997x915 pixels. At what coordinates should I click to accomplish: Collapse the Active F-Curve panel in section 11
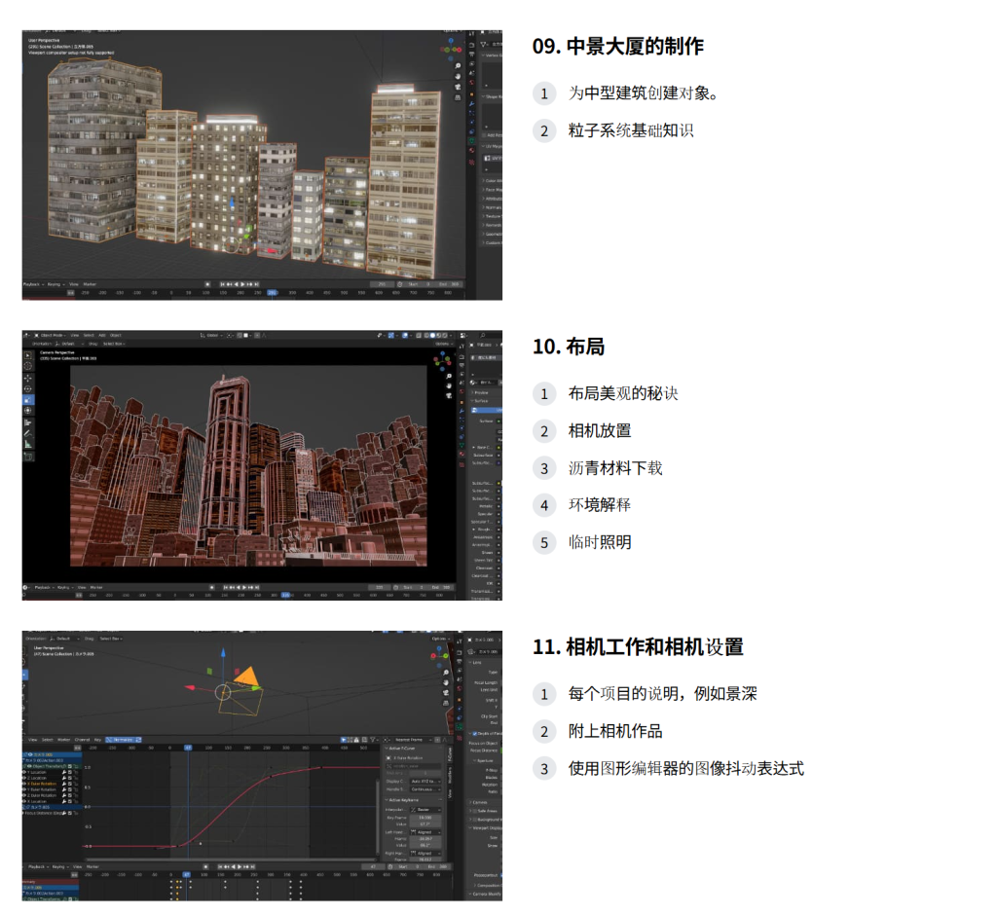point(400,749)
